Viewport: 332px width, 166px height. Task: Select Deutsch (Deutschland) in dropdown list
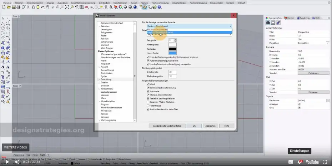click(189, 29)
